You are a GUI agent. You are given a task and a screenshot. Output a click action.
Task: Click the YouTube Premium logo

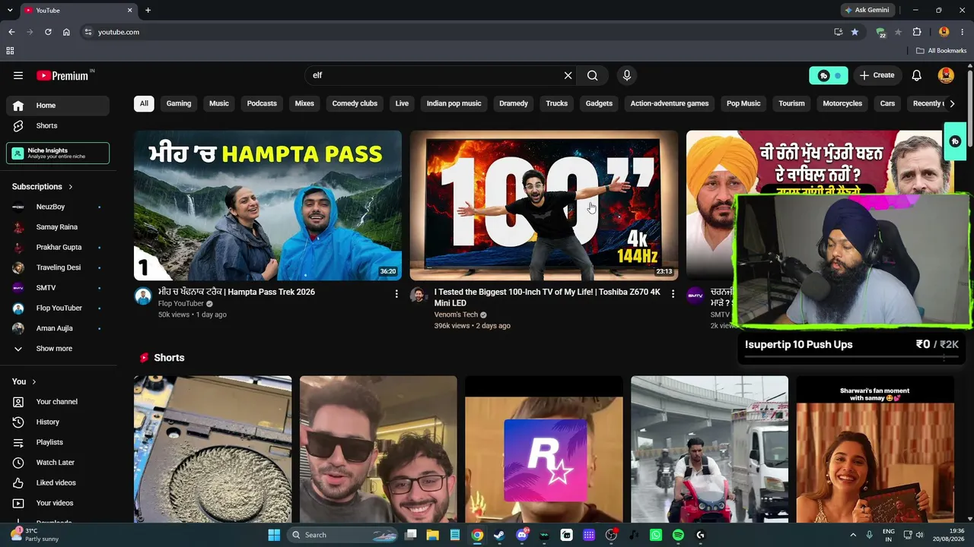(63, 75)
